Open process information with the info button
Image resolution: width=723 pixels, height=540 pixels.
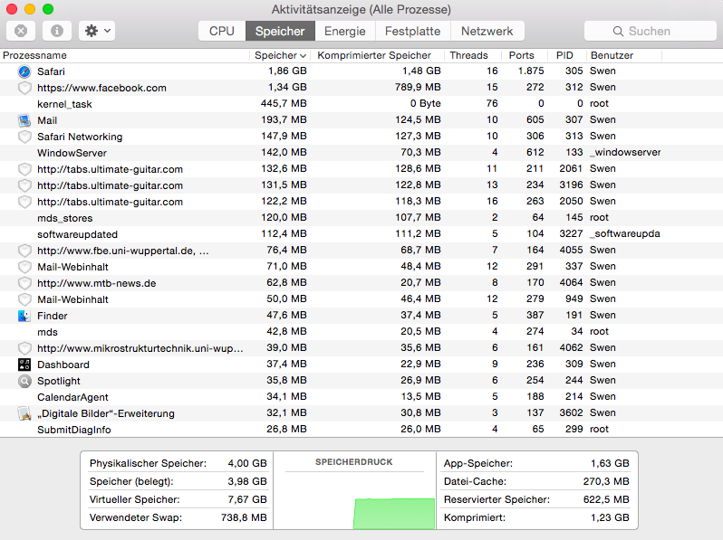coord(57,31)
